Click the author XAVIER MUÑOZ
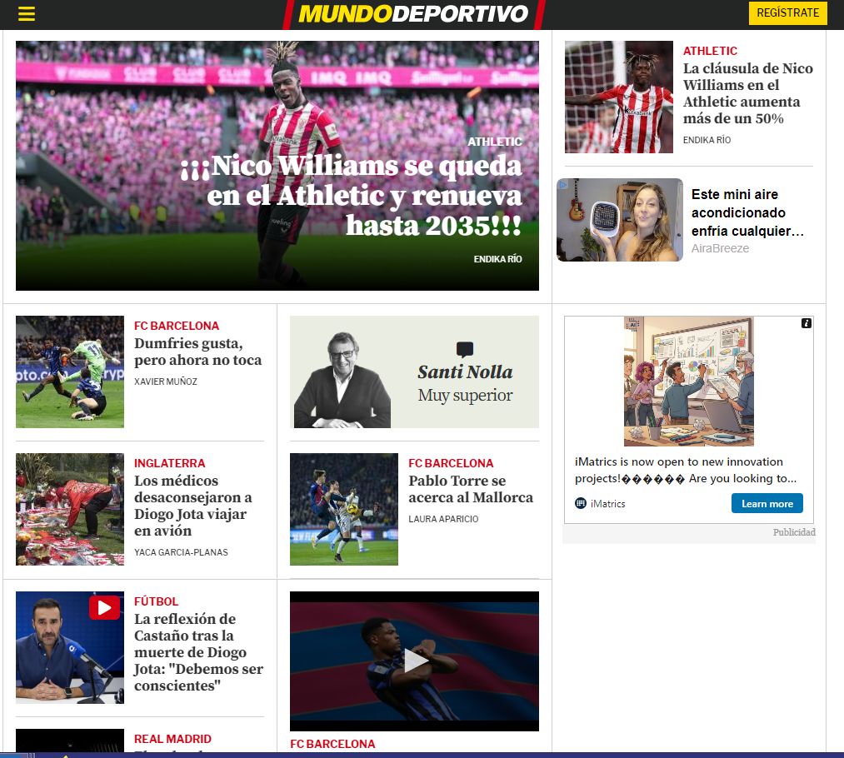This screenshot has height=758, width=844. click(x=165, y=381)
